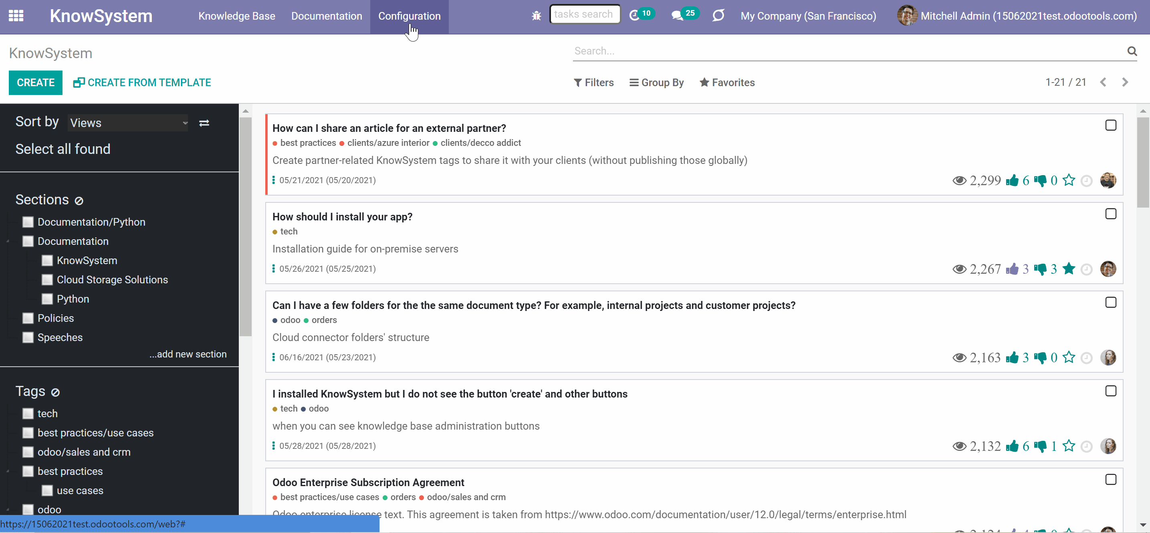
Task: Collapse the Documentation section tree
Action: pos(8,242)
